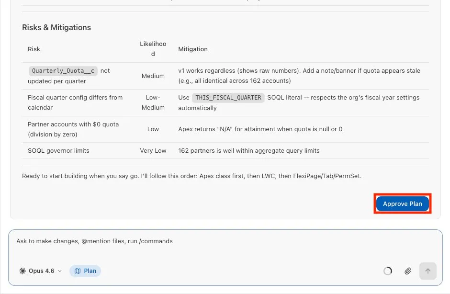The height and width of the screenshot is (294, 450).
Task: Click the 'Mitigation' column header
Action: pos(193,49)
